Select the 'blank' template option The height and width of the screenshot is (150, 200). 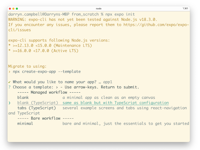(x=23, y=98)
